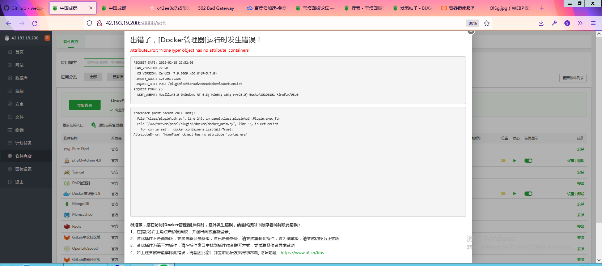This screenshot has height=266, width=602.
Task: Switch to the 百度云加速 tab
Action: (267, 8)
